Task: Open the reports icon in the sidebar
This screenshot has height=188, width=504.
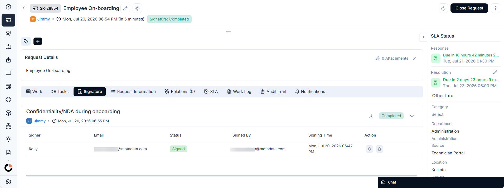Action: pos(8,153)
